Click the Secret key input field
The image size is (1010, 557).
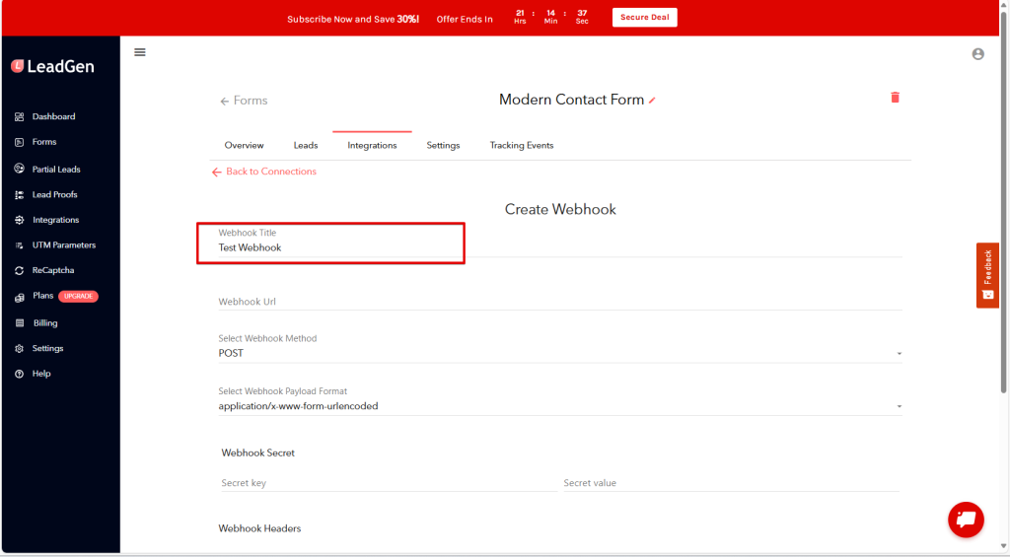(x=388, y=483)
